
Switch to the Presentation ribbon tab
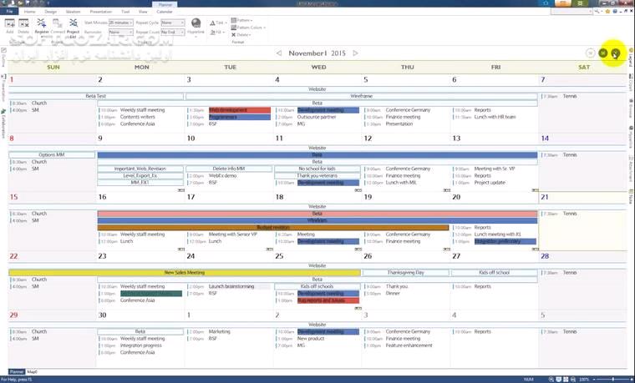pos(101,12)
